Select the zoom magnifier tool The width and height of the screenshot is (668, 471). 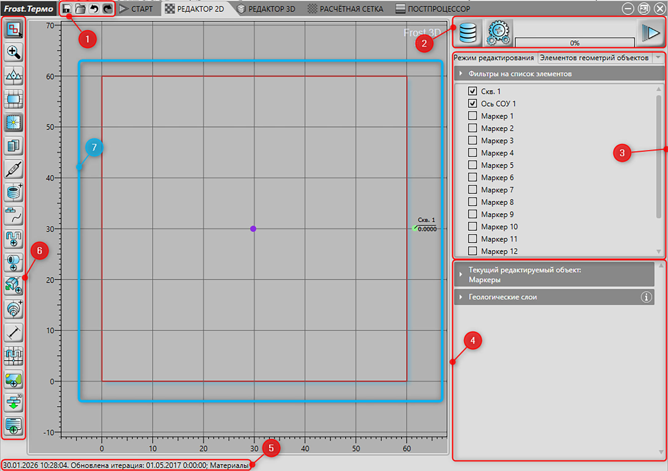coord(14,52)
